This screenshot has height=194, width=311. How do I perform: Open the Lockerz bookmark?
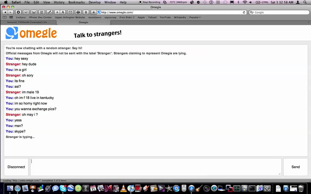pos(21,18)
